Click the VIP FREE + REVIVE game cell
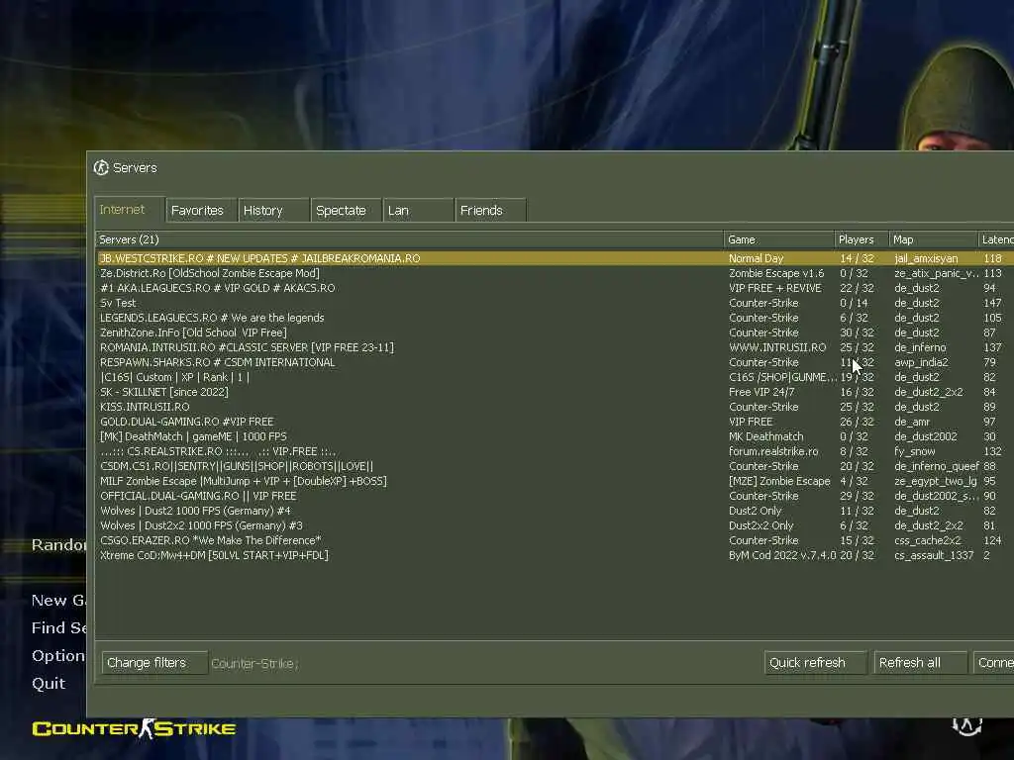 (x=774, y=288)
